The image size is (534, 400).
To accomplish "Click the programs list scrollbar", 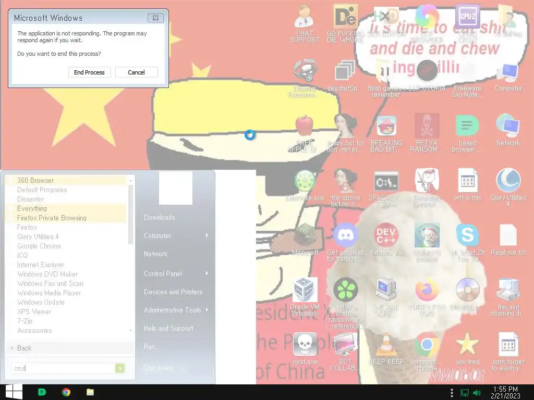I will [130, 214].
